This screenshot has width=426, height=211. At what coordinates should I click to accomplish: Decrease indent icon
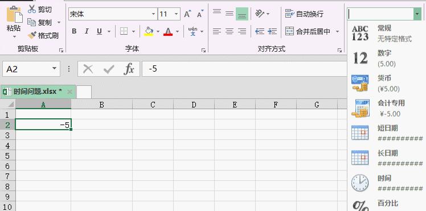click(x=260, y=31)
